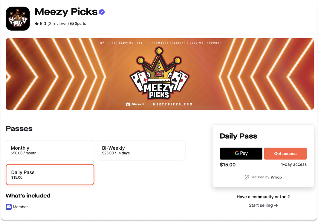Select the Bi-Weekly pass option
This screenshot has height=222, width=318.
pyautogui.click(x=141, y=150)
